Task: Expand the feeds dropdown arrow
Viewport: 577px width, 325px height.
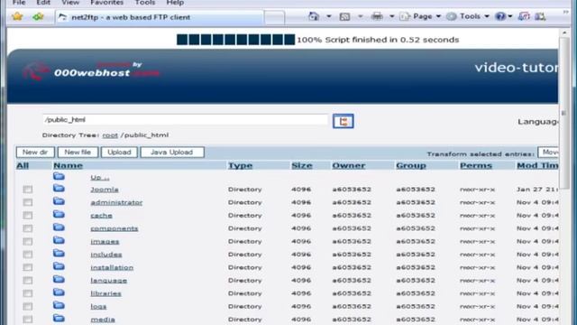Action: 361,16
